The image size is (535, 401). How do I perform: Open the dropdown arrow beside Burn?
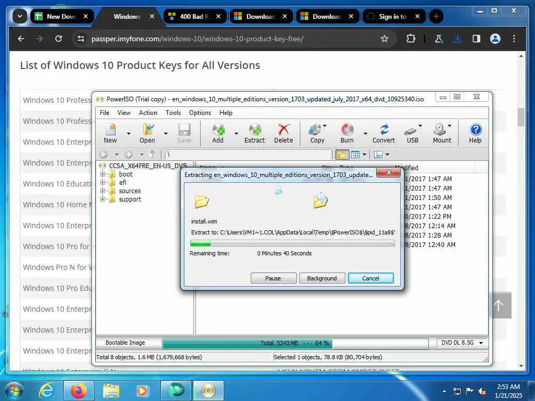[x=365, y=134]
